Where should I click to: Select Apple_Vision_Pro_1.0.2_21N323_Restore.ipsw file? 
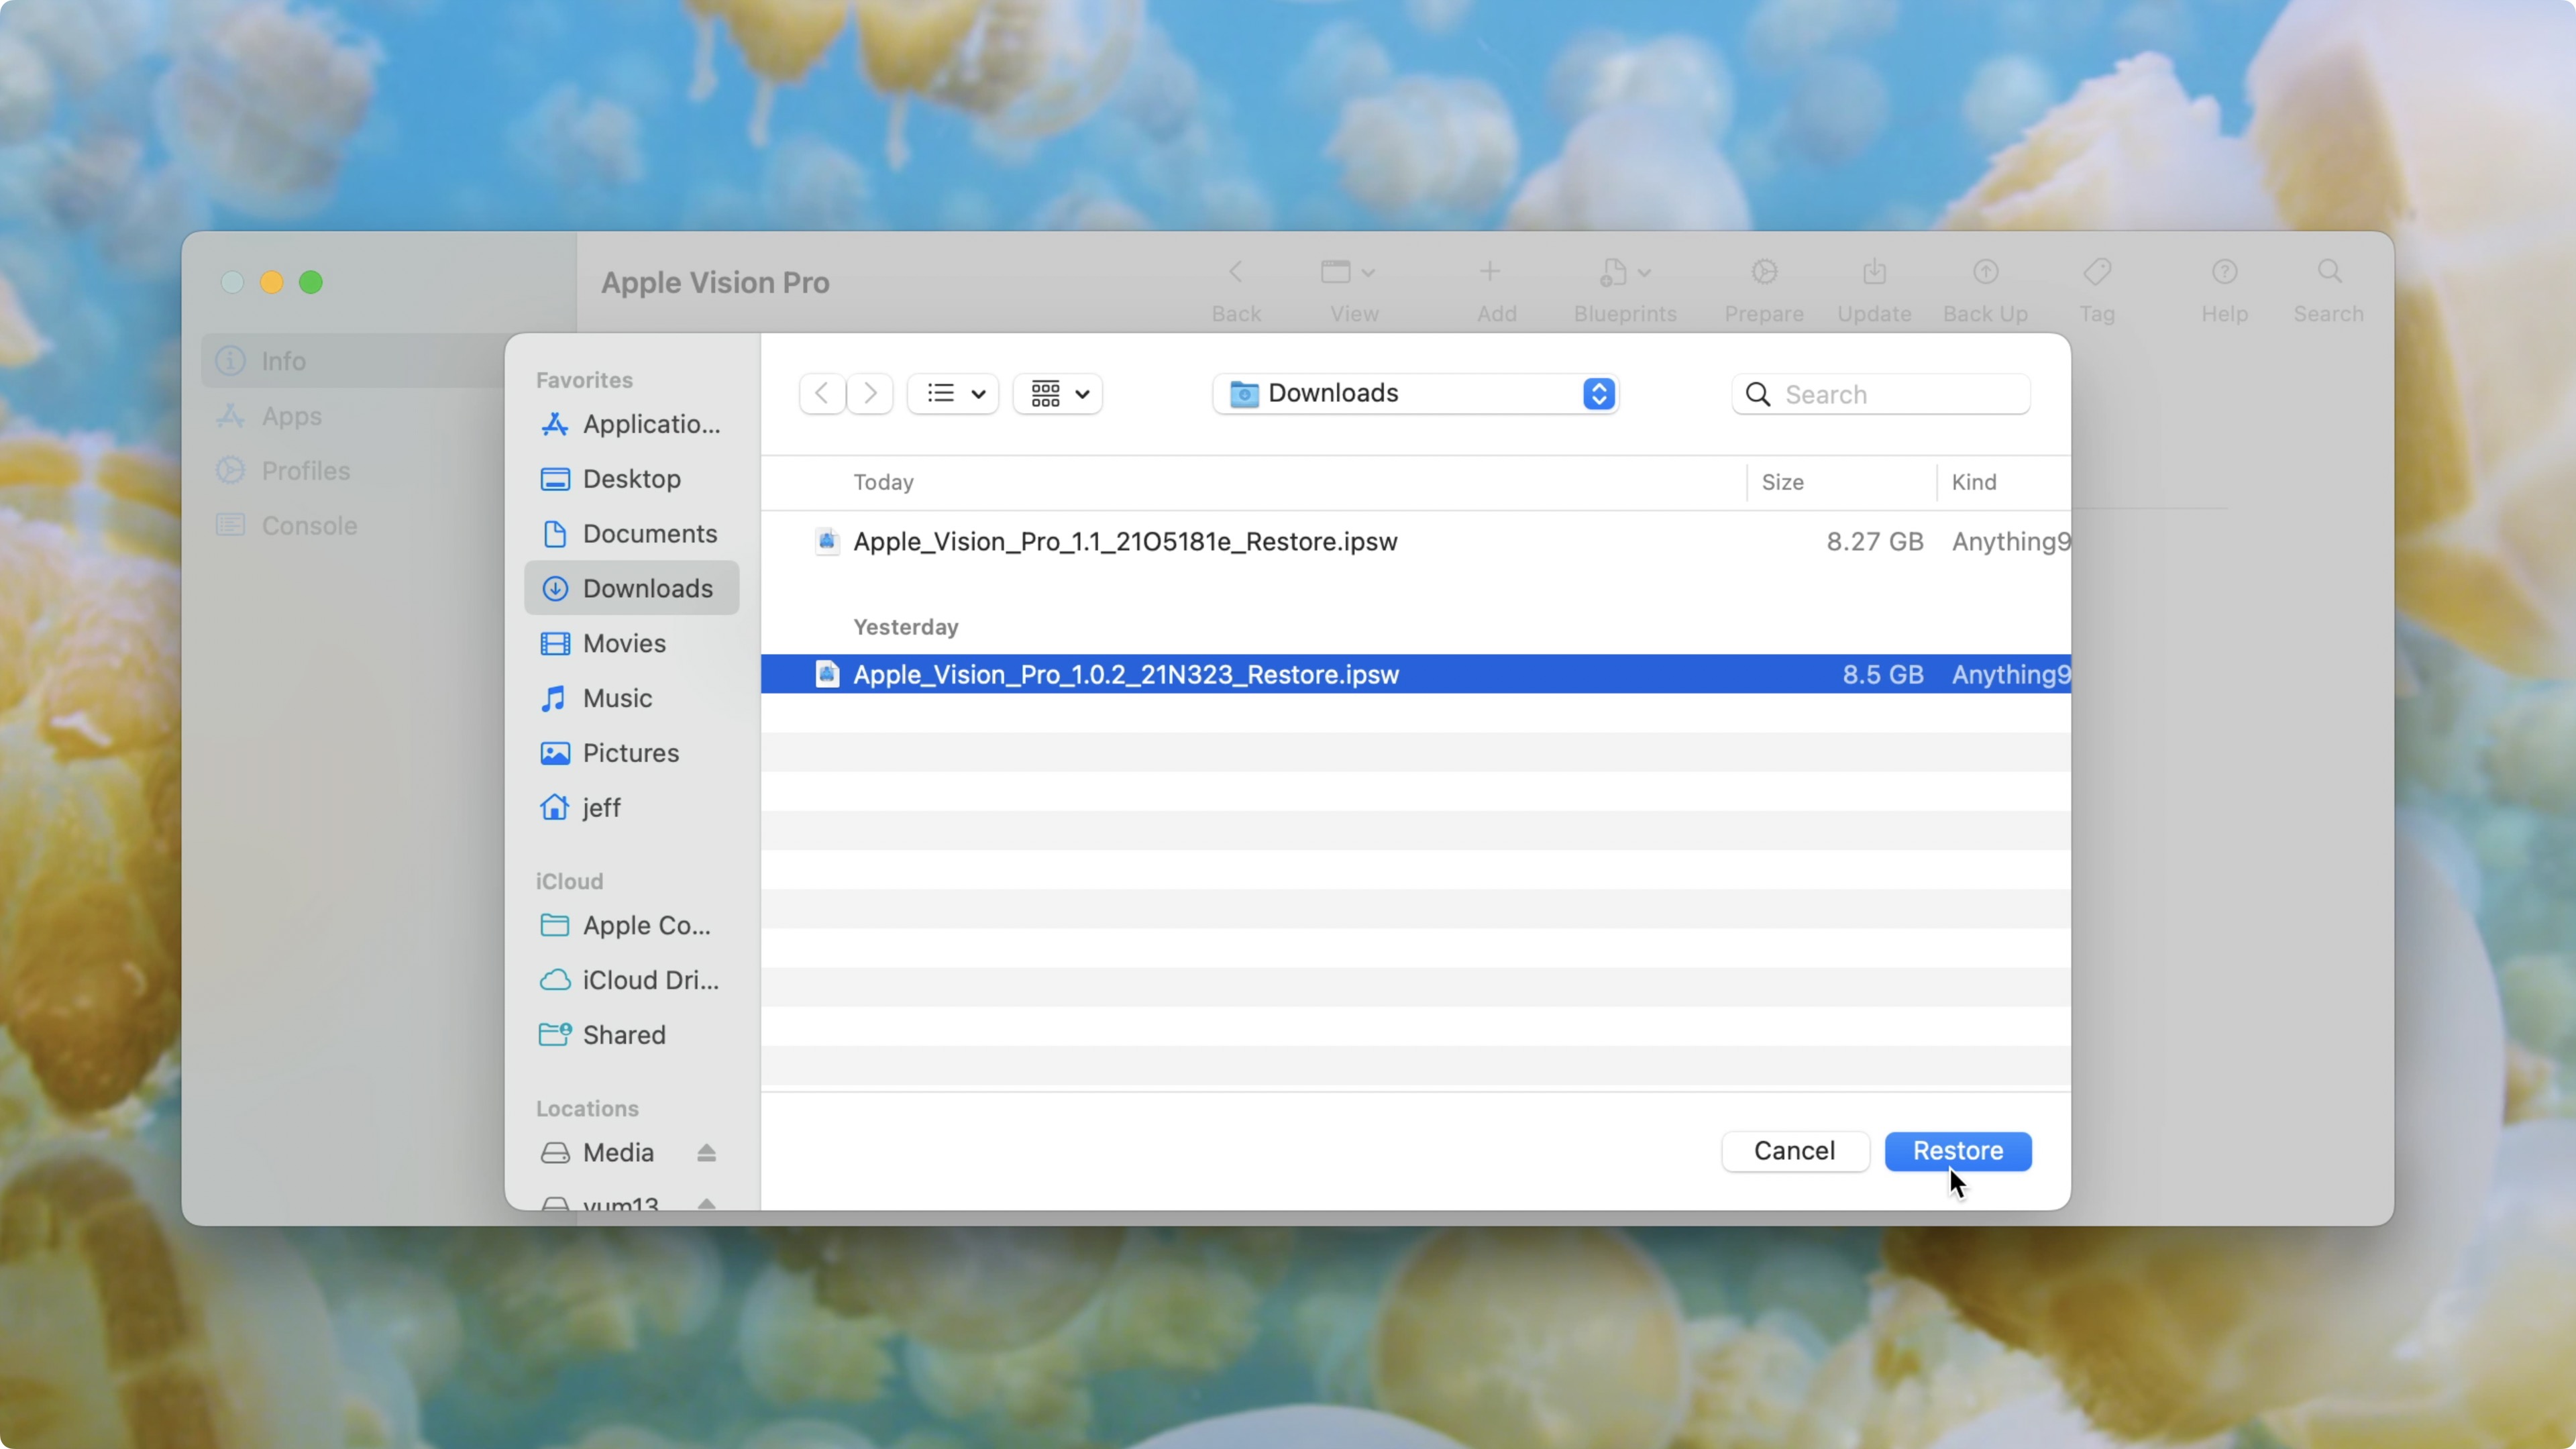(1124, 674)
